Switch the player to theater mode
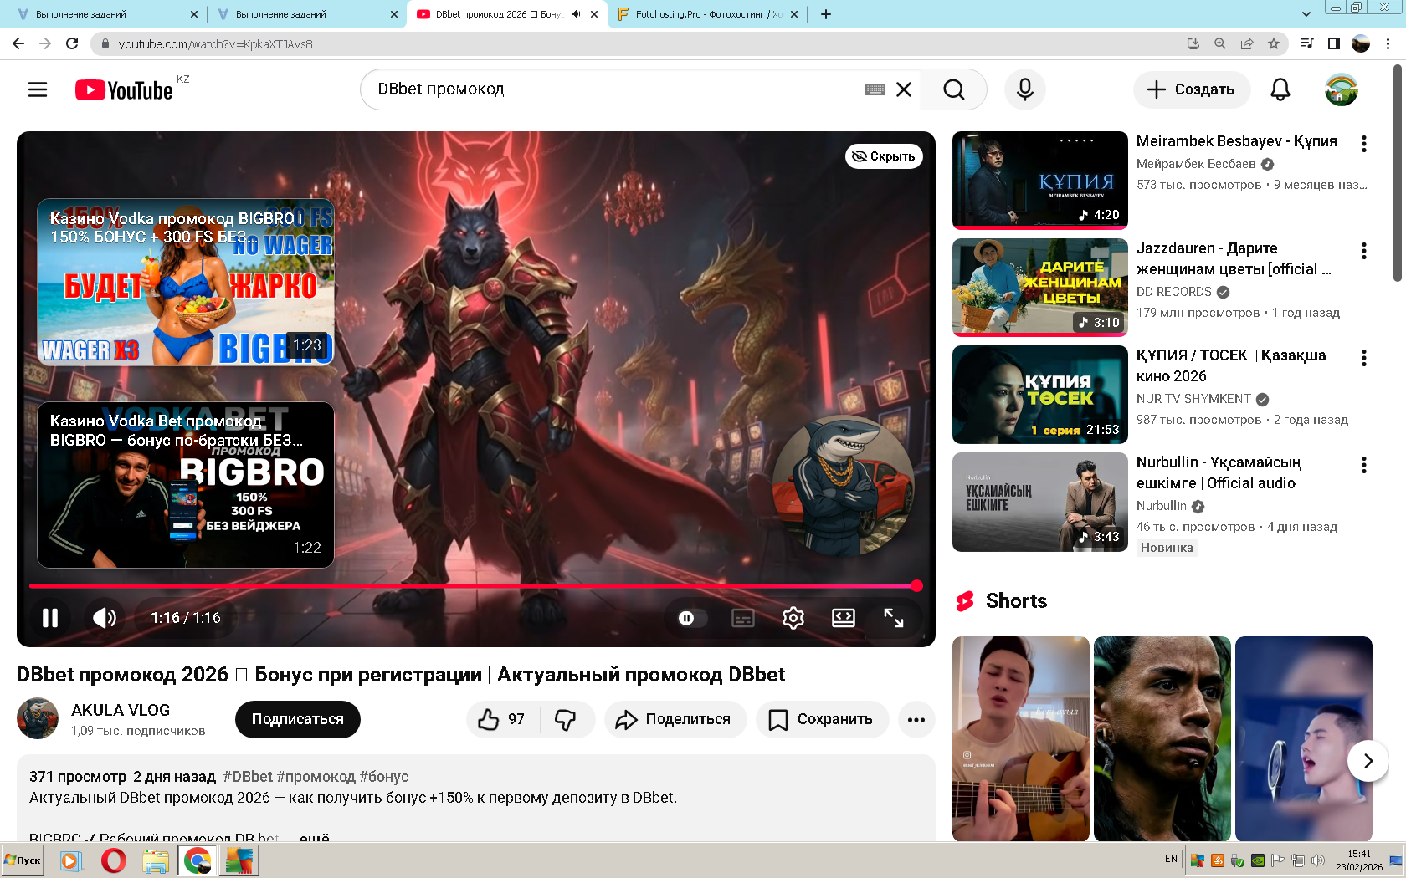 point(843,618)
